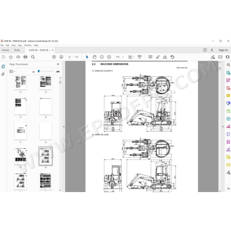Click the stamp tool icon
The height and width of the screenshot is (231, 231).
pyautogui.click(x=172, y=57)
